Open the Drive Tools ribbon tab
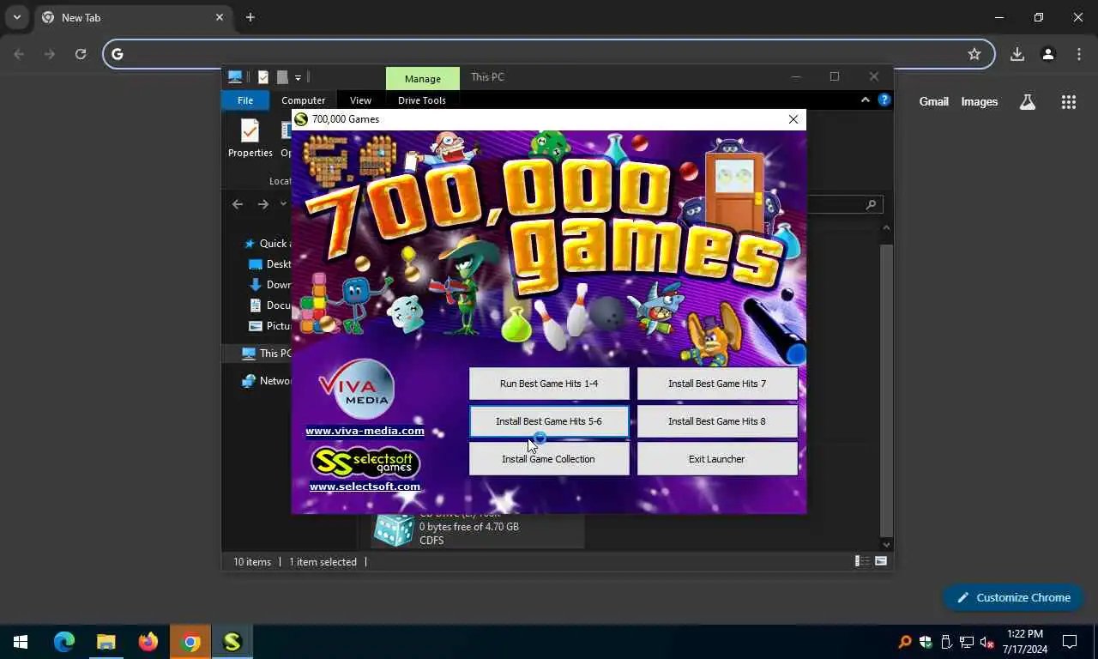This screenshot has width=1098, height=659. point(422,100)
